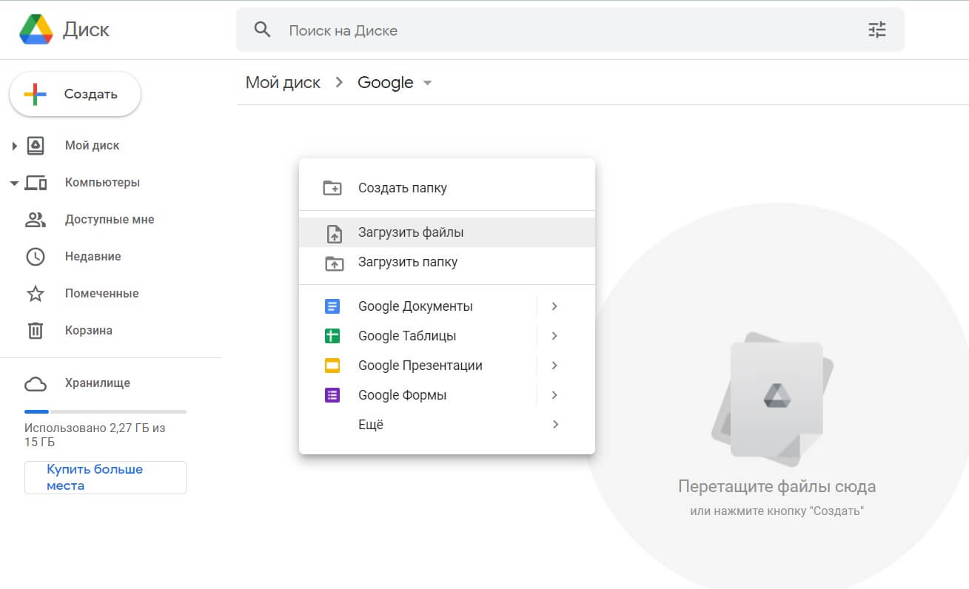Expand the More submenu arrow
969x589 pixels.
click(554, 425)
